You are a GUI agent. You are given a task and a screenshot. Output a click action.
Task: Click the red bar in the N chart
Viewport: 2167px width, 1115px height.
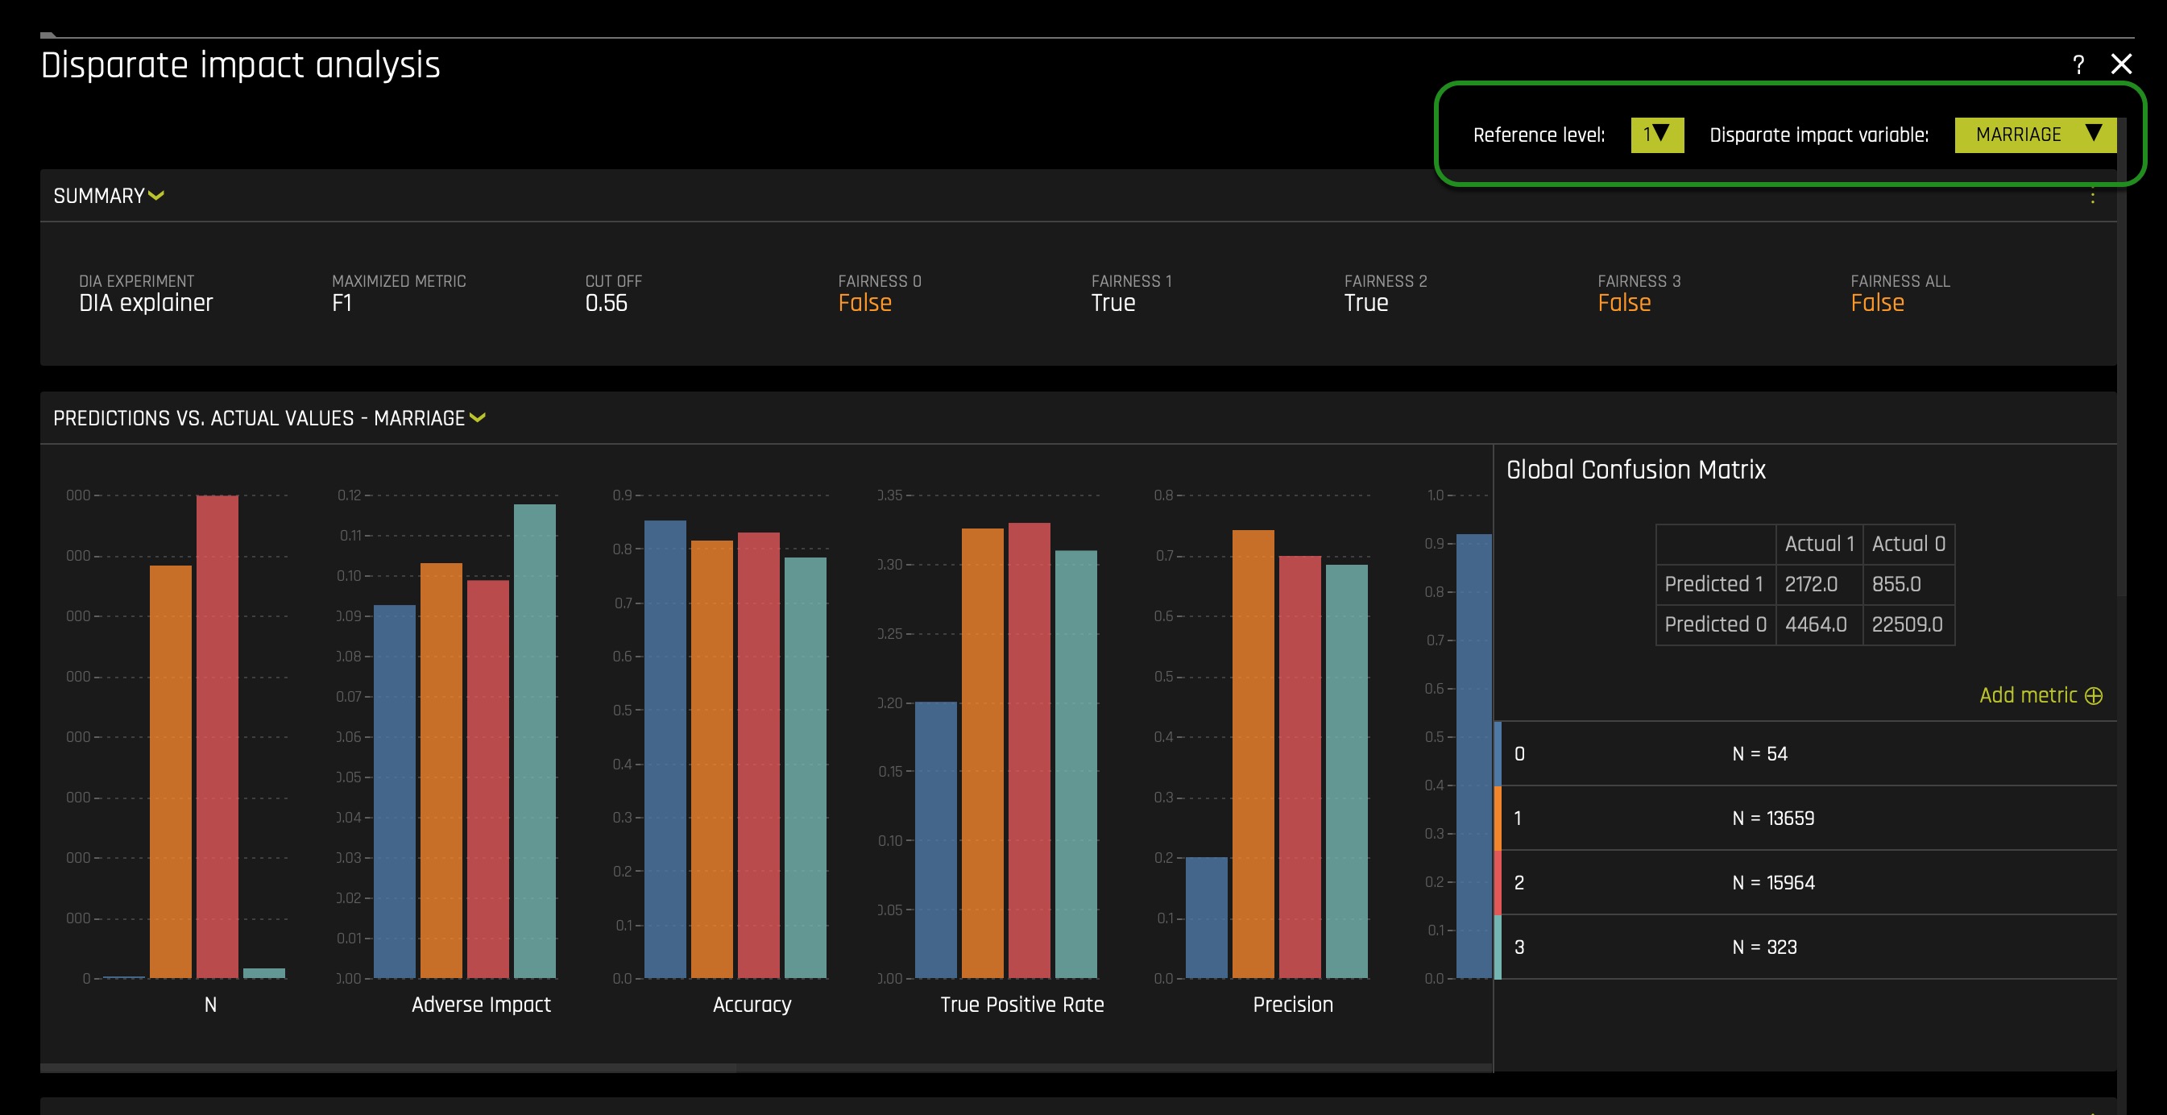pyautogui.click(x=217, y=736)
